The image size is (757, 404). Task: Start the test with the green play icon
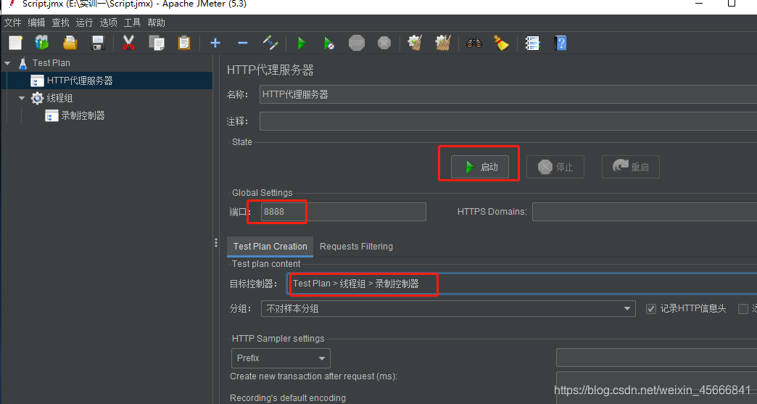coord(302,43)
